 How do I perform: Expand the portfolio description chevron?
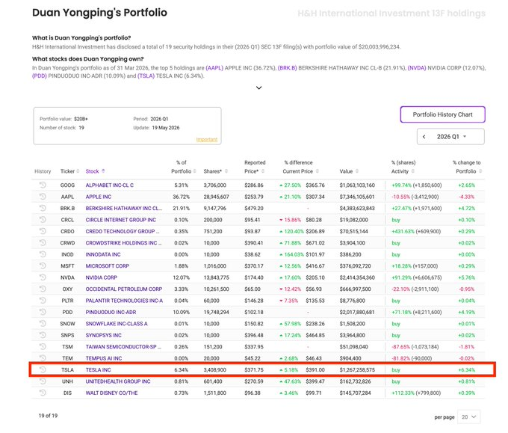259,87
